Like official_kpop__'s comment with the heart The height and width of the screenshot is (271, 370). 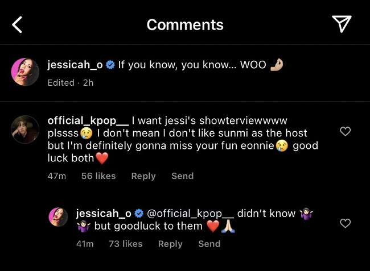click(345, 131)
